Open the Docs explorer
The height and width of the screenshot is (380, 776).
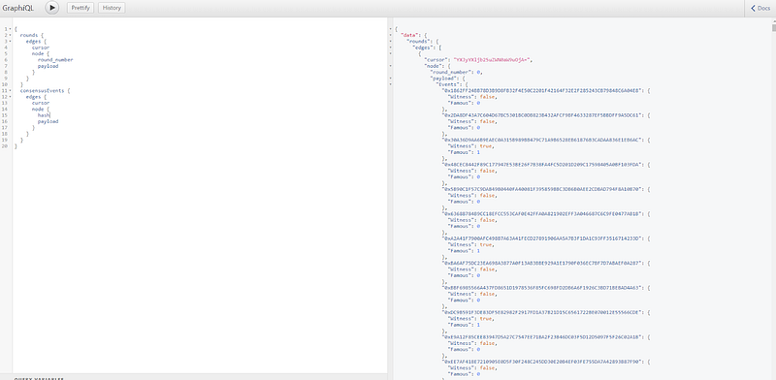coord(760,8)
